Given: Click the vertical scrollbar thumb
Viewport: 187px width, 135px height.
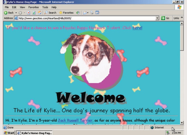Looking at the screenshot, I should click(182, 38).
